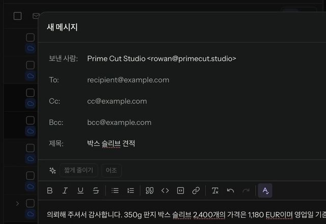The height and width of the screenshot is (224, 326).
Task: Click the 짧게 줄이기 button
Action: (78, 171)
